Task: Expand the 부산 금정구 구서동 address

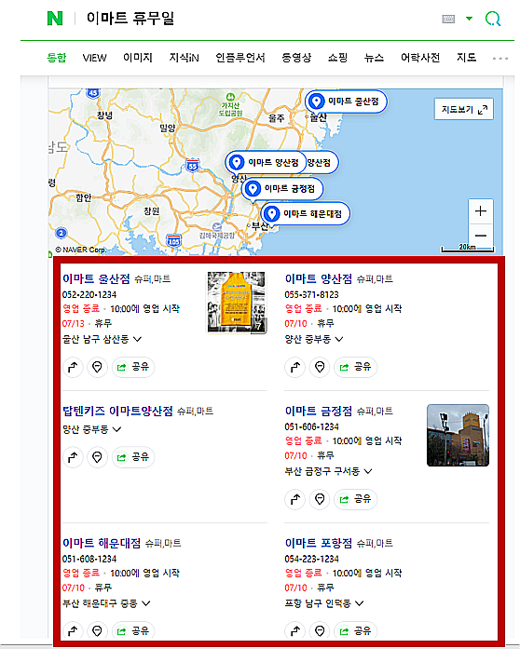Action: (x=328, y=471)
